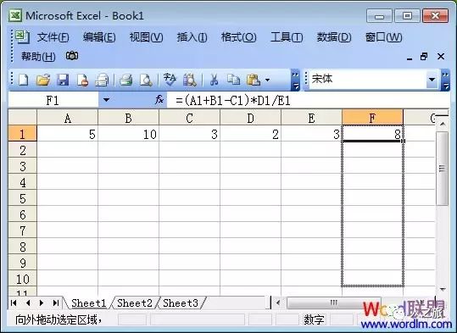
Task: Click cell C1 containing 3
Action: (x=189, y=134)
